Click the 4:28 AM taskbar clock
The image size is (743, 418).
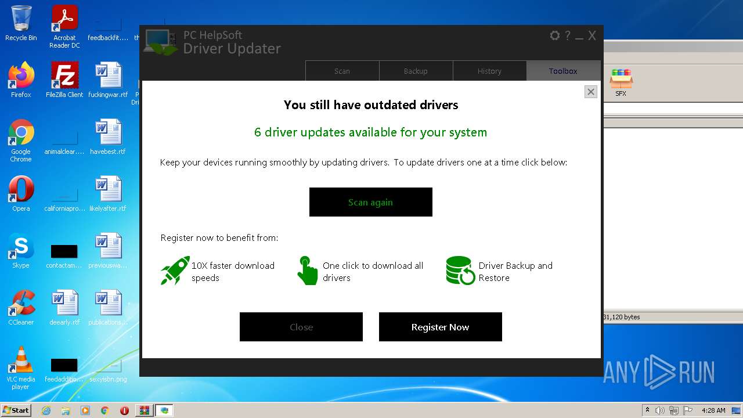(x=713, y=410)
